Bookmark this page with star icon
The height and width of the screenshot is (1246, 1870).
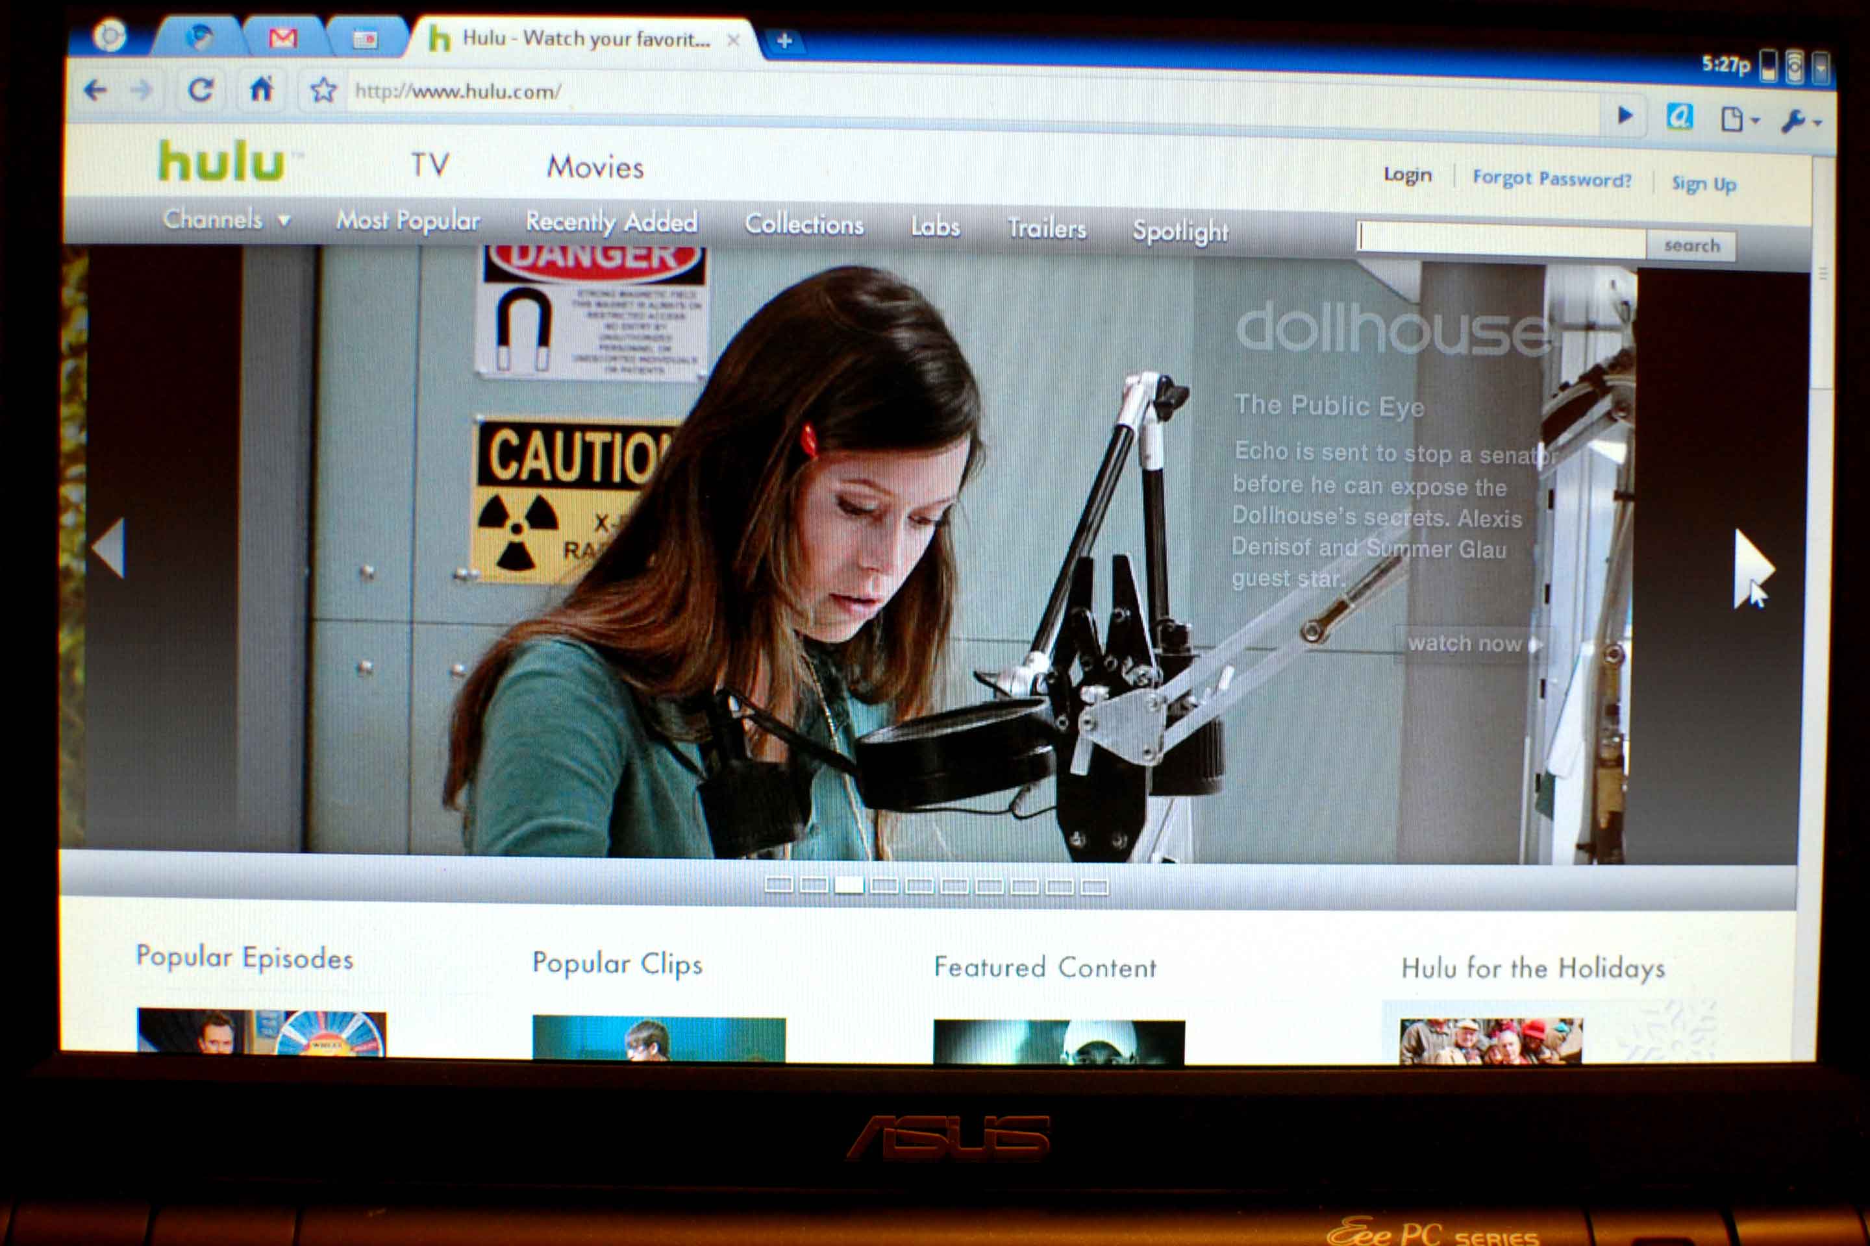(323, 90)
